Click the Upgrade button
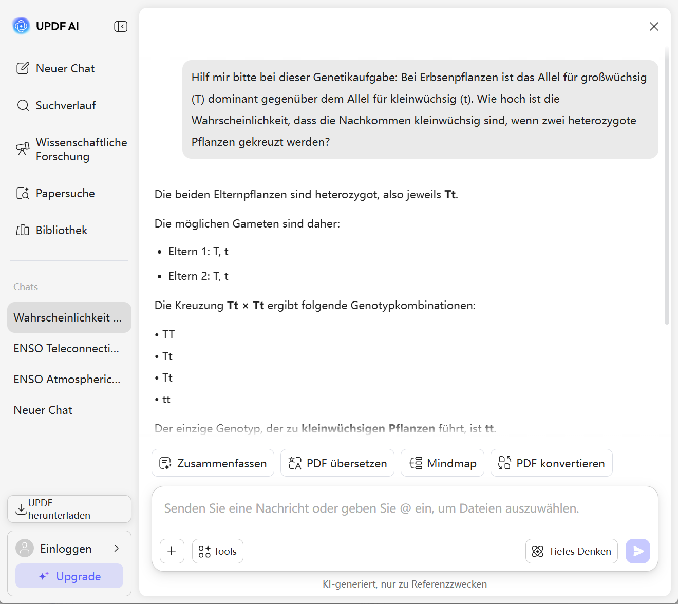This screenshot has width=678, height=604. click(x=69, y=576)
